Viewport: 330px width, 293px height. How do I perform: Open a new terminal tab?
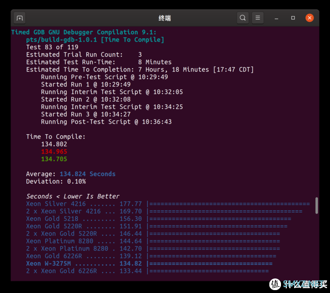coord(19,18)
